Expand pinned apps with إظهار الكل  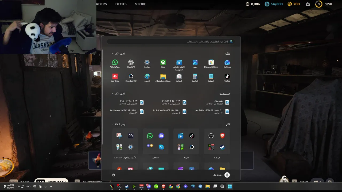[118, 54]
